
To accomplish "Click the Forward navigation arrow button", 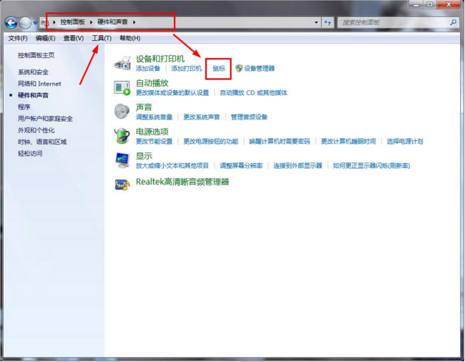I will (x=25, y=22).
